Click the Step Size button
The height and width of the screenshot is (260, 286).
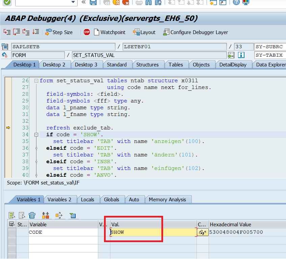coord(59,32)
